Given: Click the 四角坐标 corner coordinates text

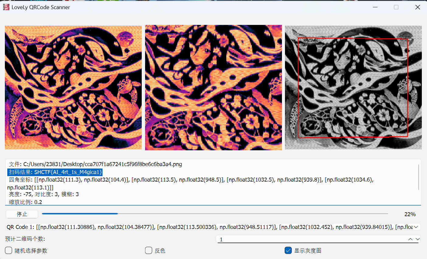Looking at the screenshot, I should pyautogui.click(x=190, y=183).
